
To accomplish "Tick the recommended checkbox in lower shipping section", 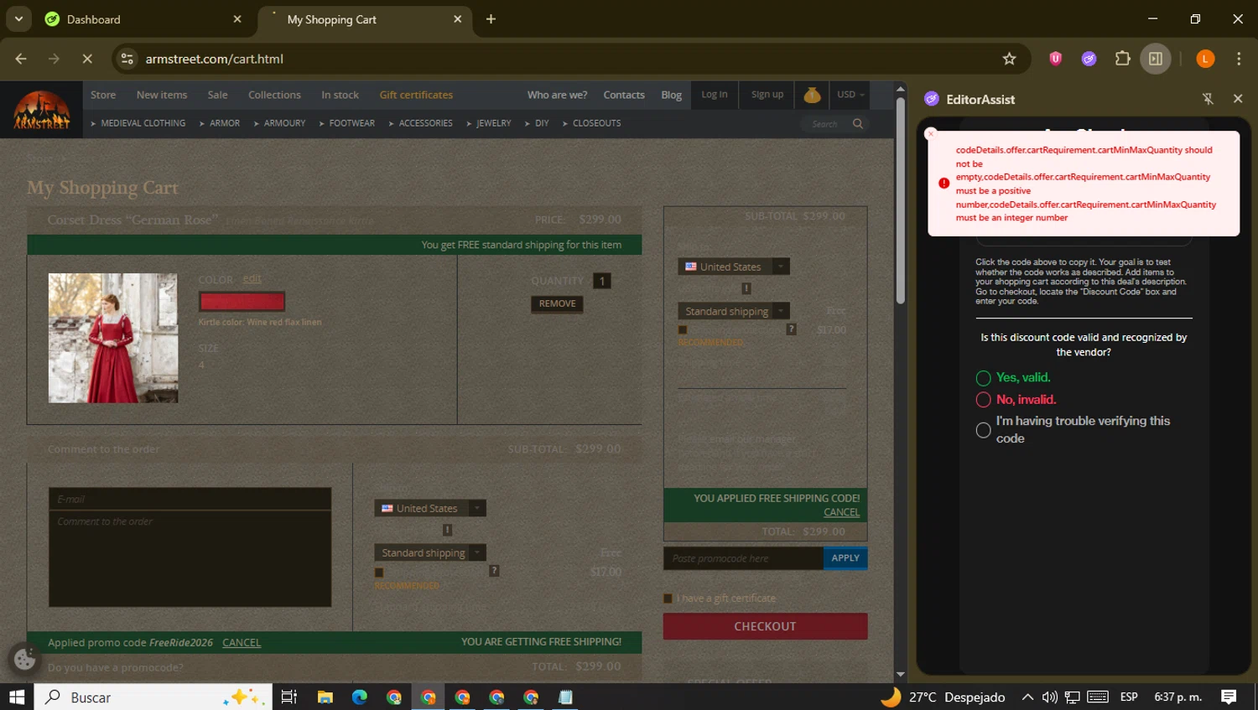I will (x=379, y=573).
